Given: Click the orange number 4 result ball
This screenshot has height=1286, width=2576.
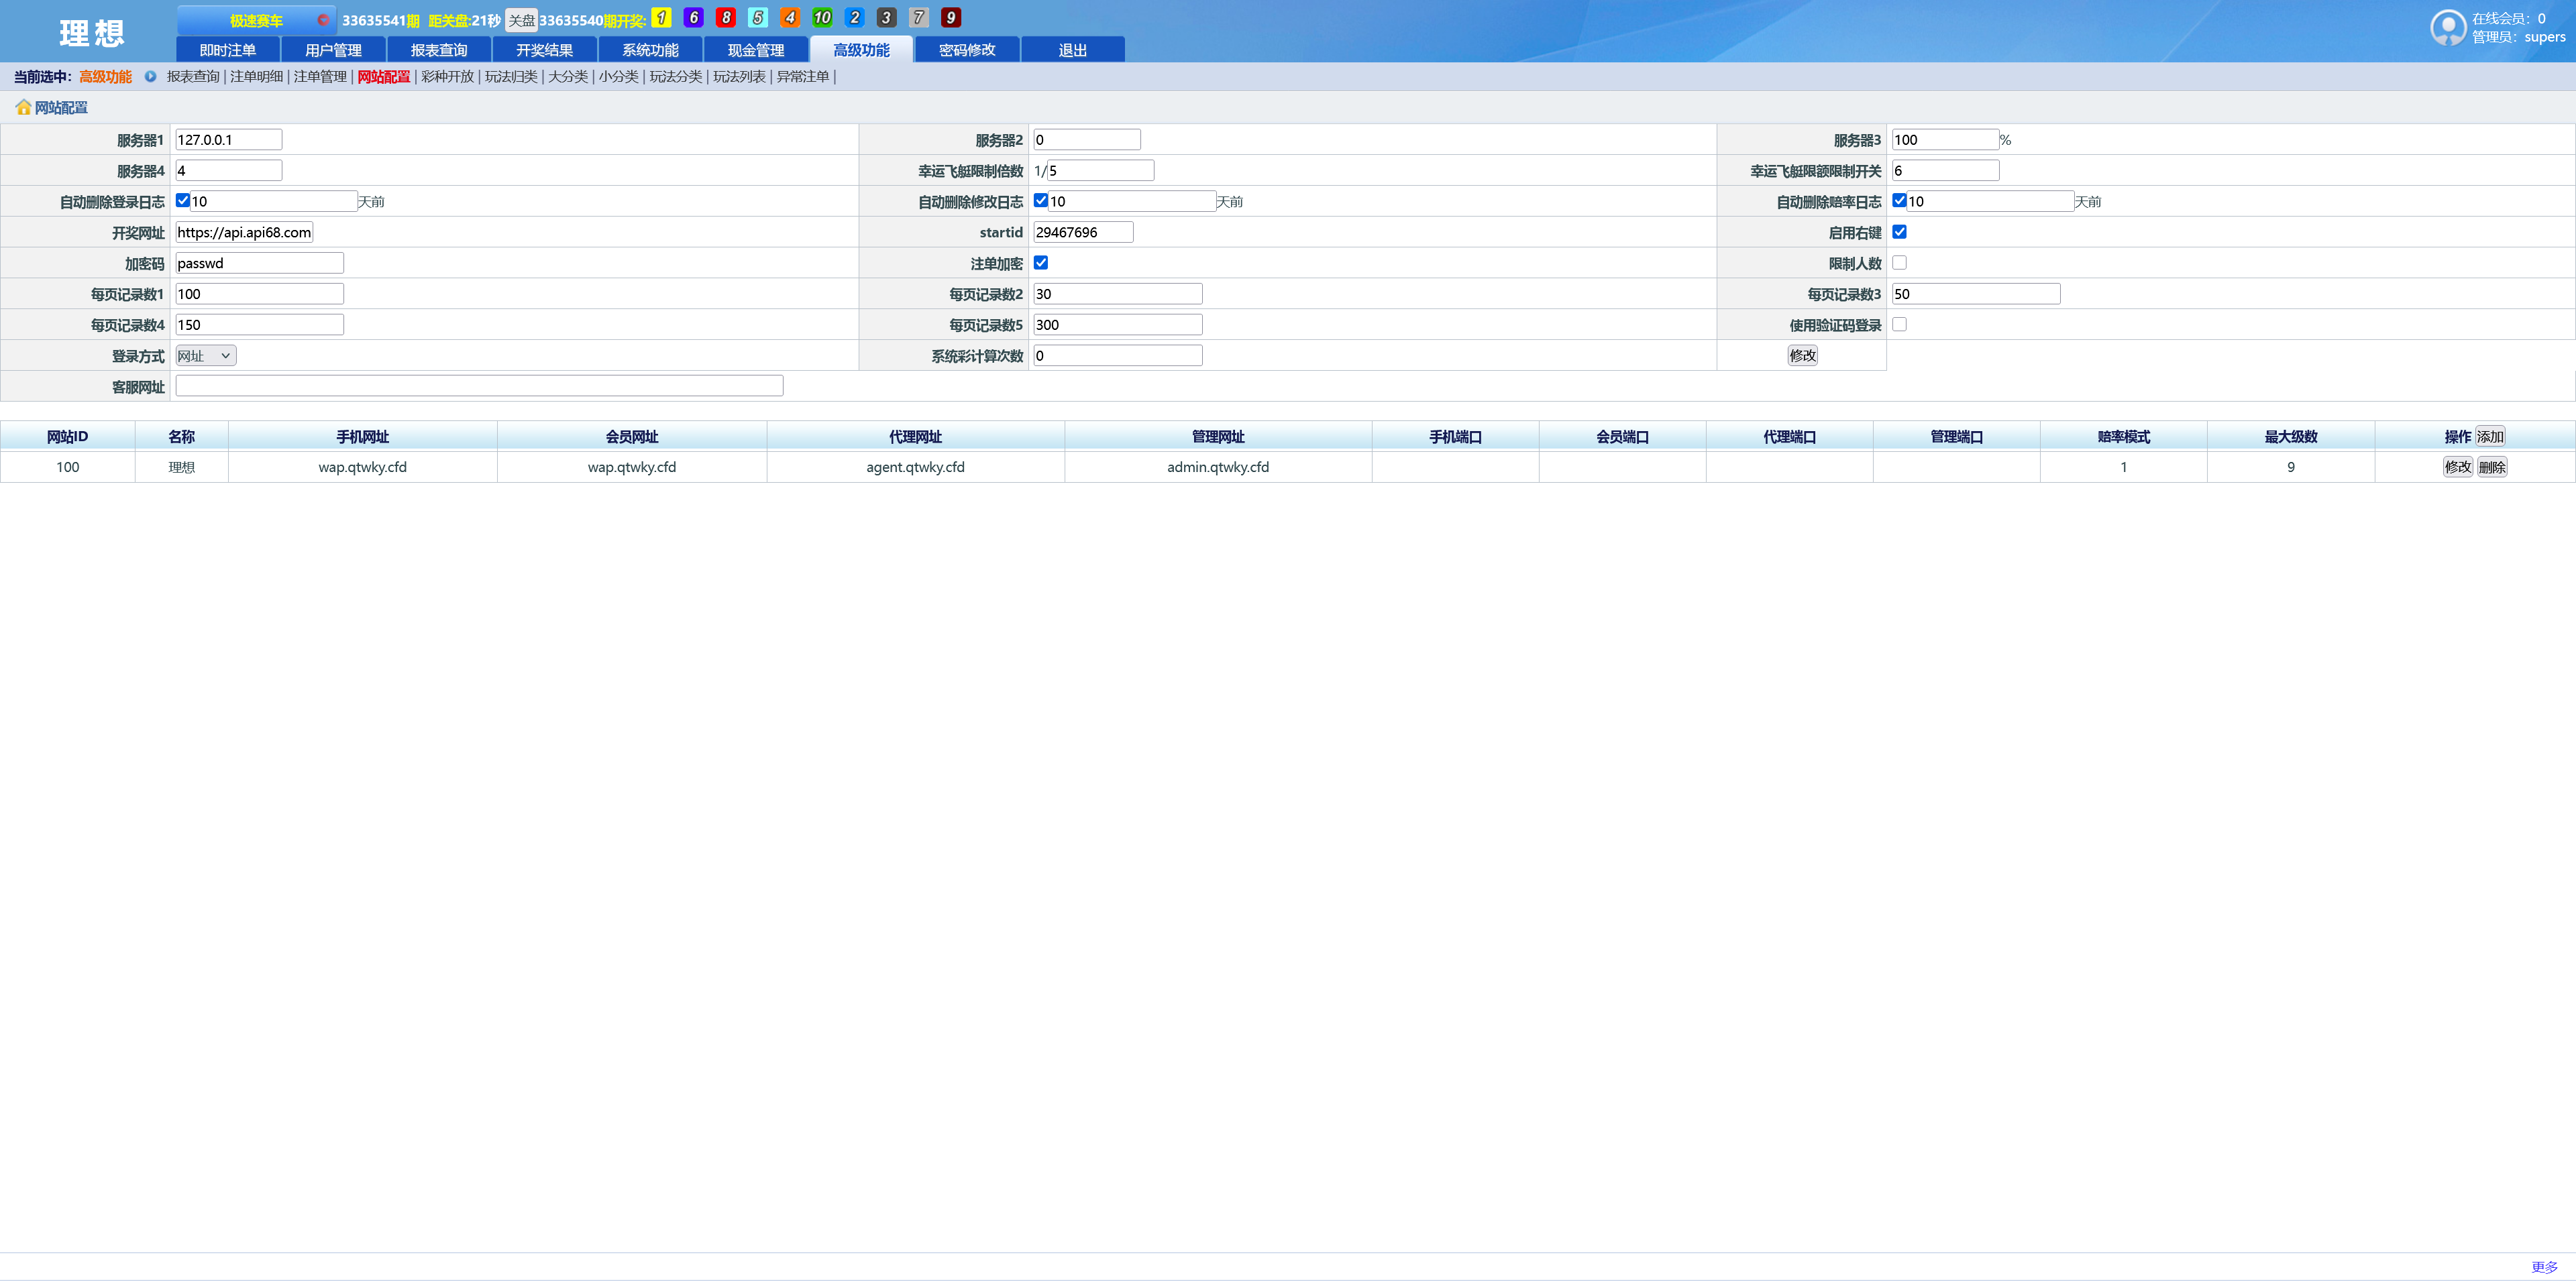Looking at the screenshot, I should coord(790,18).
